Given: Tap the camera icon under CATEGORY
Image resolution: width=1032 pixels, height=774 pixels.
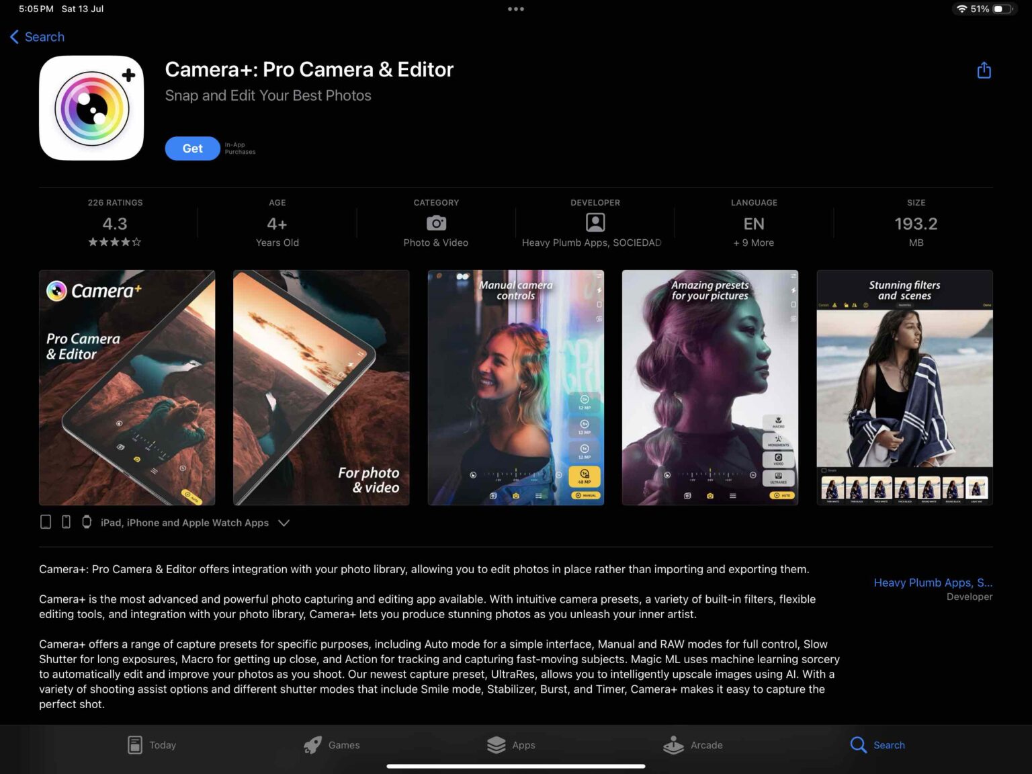Looking at the screenshot, I should 435,222.
